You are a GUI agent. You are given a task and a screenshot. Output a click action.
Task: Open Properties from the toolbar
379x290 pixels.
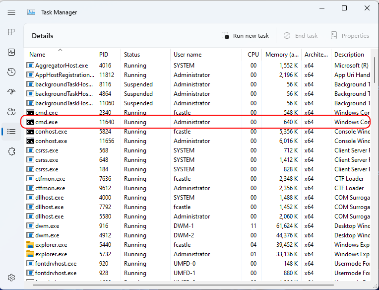click(x=350, y=36)
